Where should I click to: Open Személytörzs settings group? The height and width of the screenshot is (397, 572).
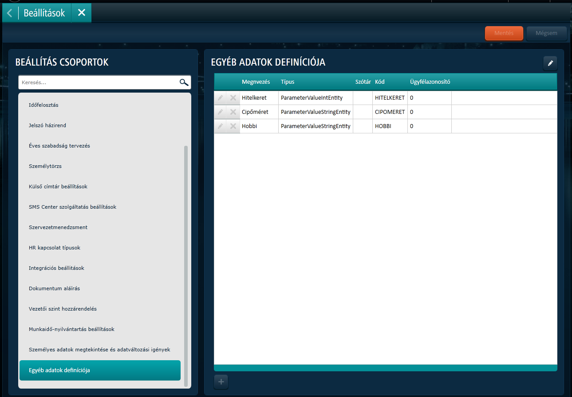pyautogui.click(x=45, y=166)
